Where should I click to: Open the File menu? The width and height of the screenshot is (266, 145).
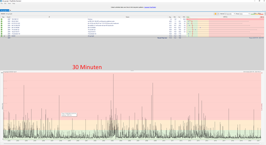point(2,3)
